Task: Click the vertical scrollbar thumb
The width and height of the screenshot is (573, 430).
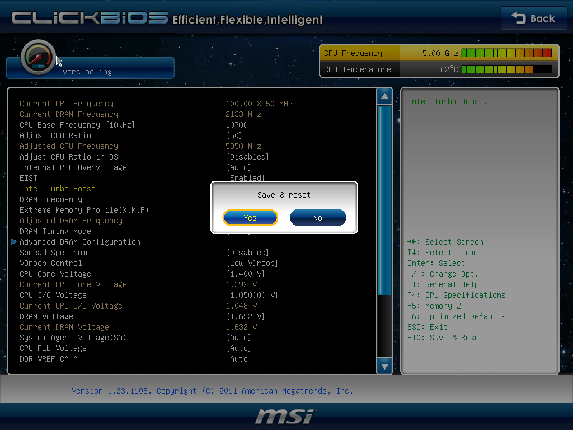Action: (x=384, y=200)
